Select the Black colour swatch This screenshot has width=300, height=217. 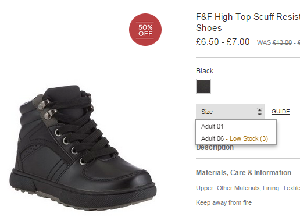click(x=203, y=86)
